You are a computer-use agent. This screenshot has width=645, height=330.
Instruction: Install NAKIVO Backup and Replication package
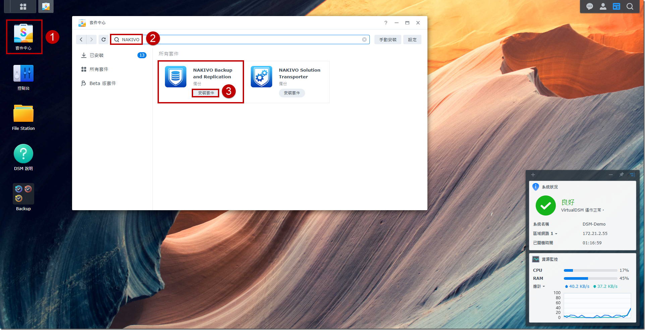pyautogui.click(x=206, y=93)
